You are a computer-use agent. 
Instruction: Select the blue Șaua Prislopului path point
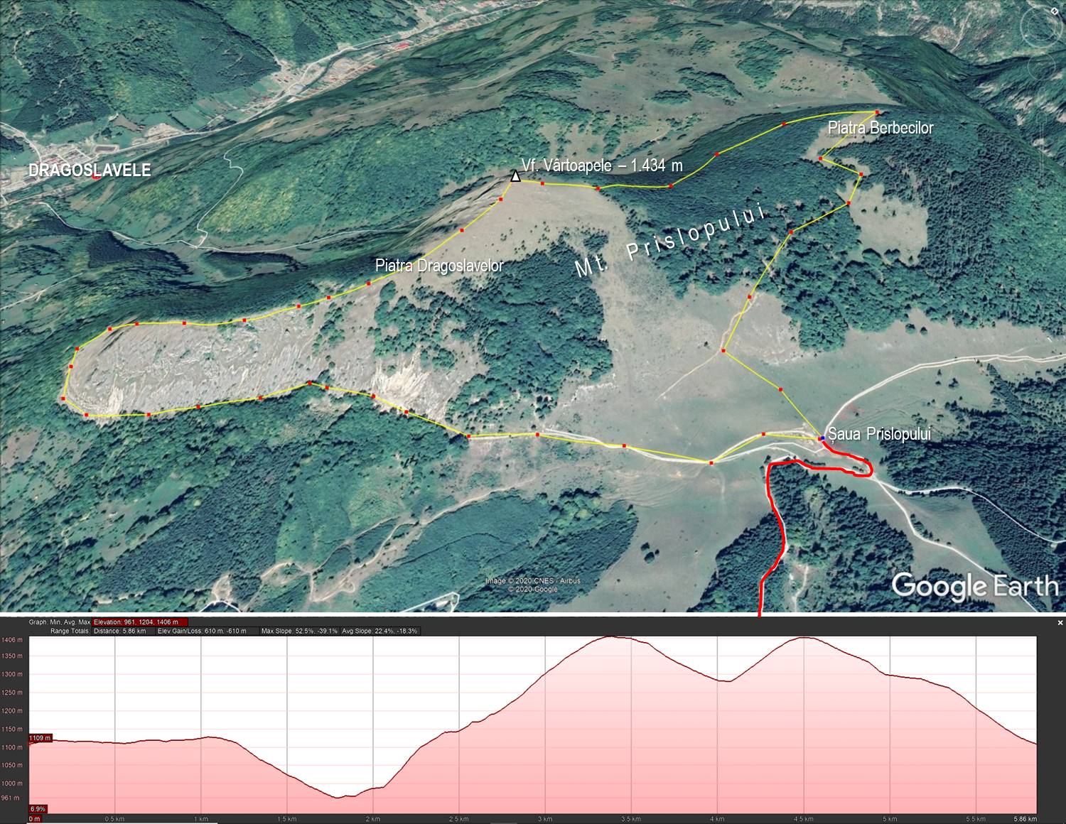point(822,438)
